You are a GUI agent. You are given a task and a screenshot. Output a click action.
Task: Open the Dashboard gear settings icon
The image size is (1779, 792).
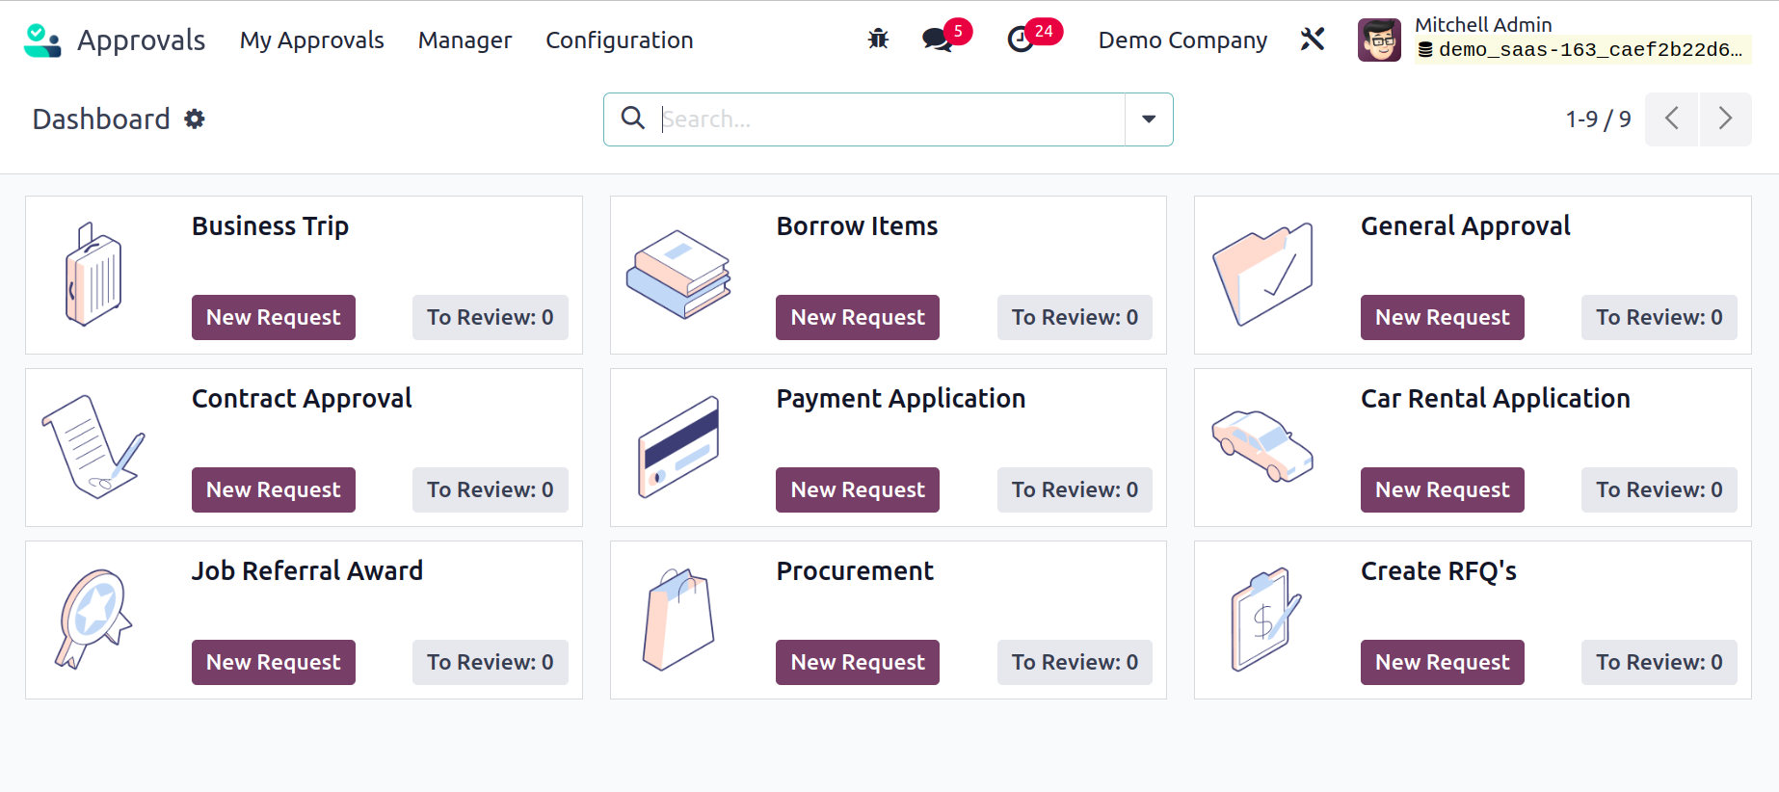pyautogui.click(x=195, y=119)
